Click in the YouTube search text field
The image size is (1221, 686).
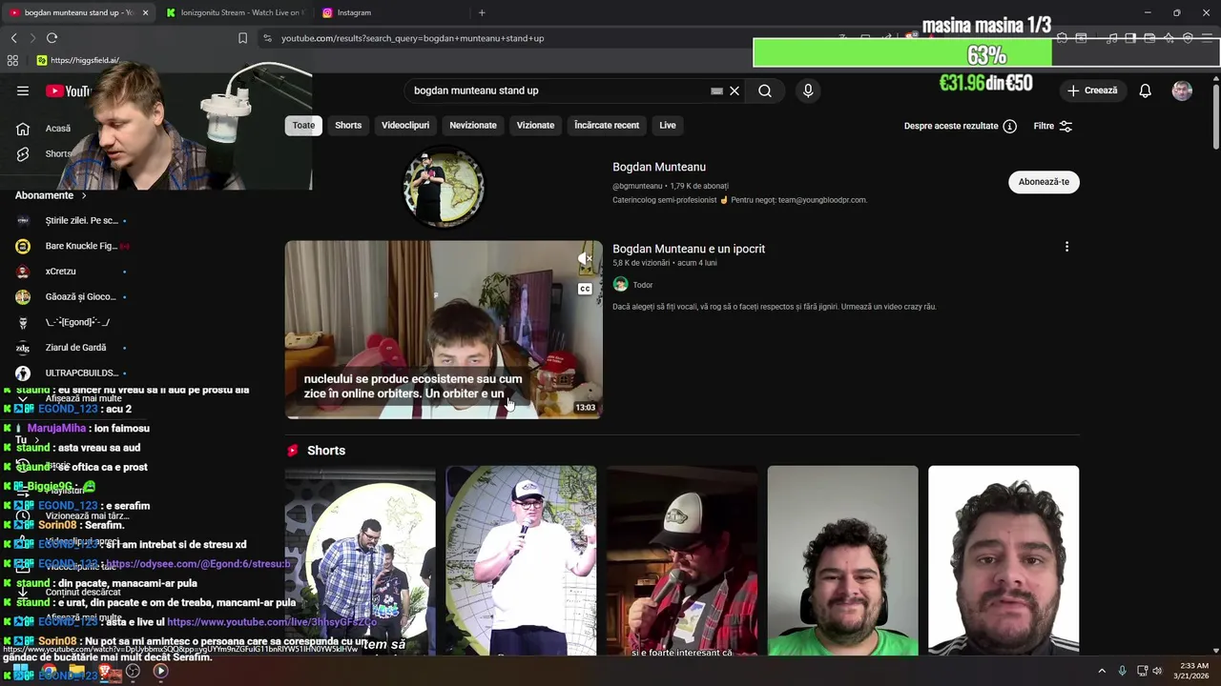pos(558,91)
